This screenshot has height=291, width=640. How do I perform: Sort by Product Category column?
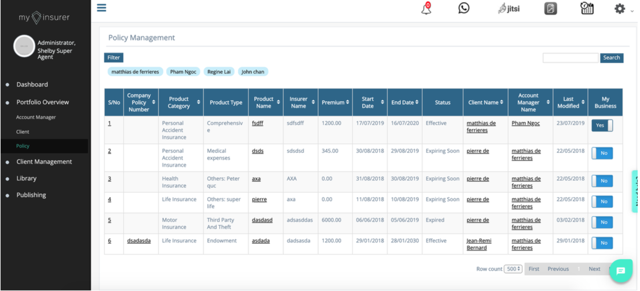(198, 102)
